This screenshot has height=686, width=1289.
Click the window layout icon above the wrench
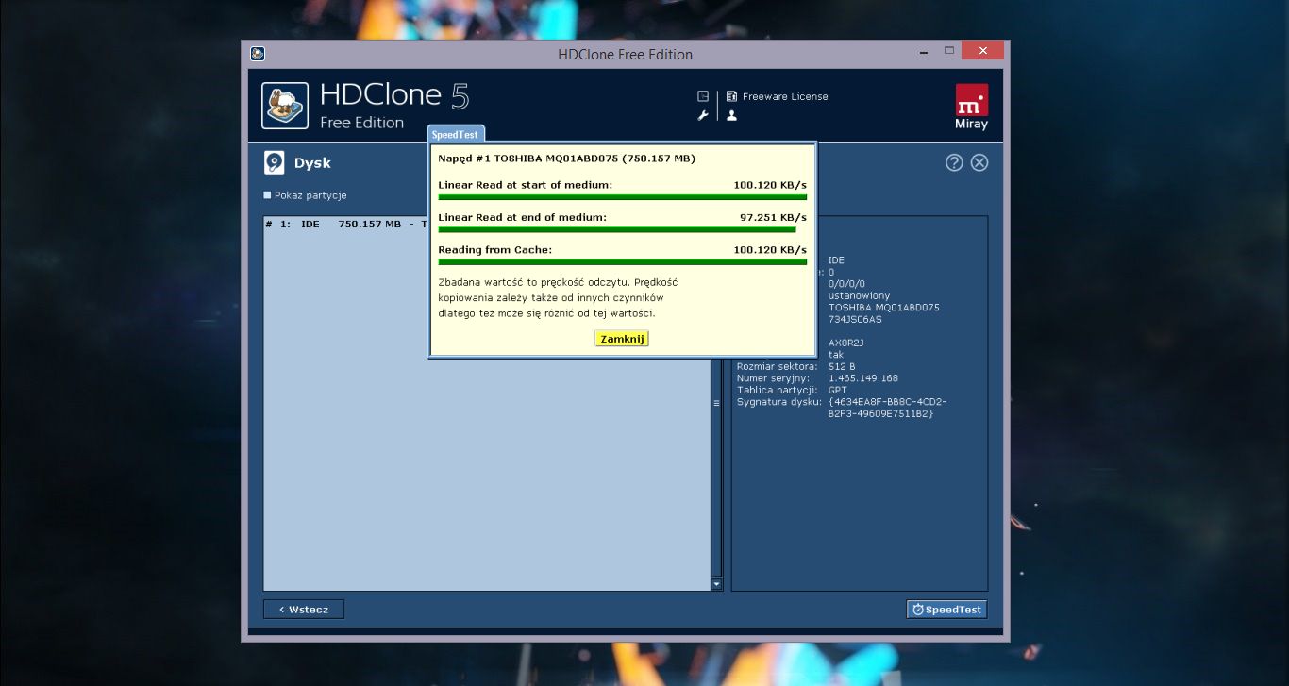pos(703,96)
